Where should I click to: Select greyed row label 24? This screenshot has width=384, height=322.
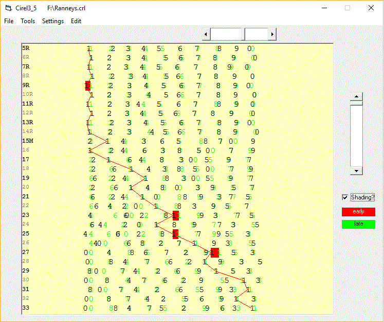26,224
